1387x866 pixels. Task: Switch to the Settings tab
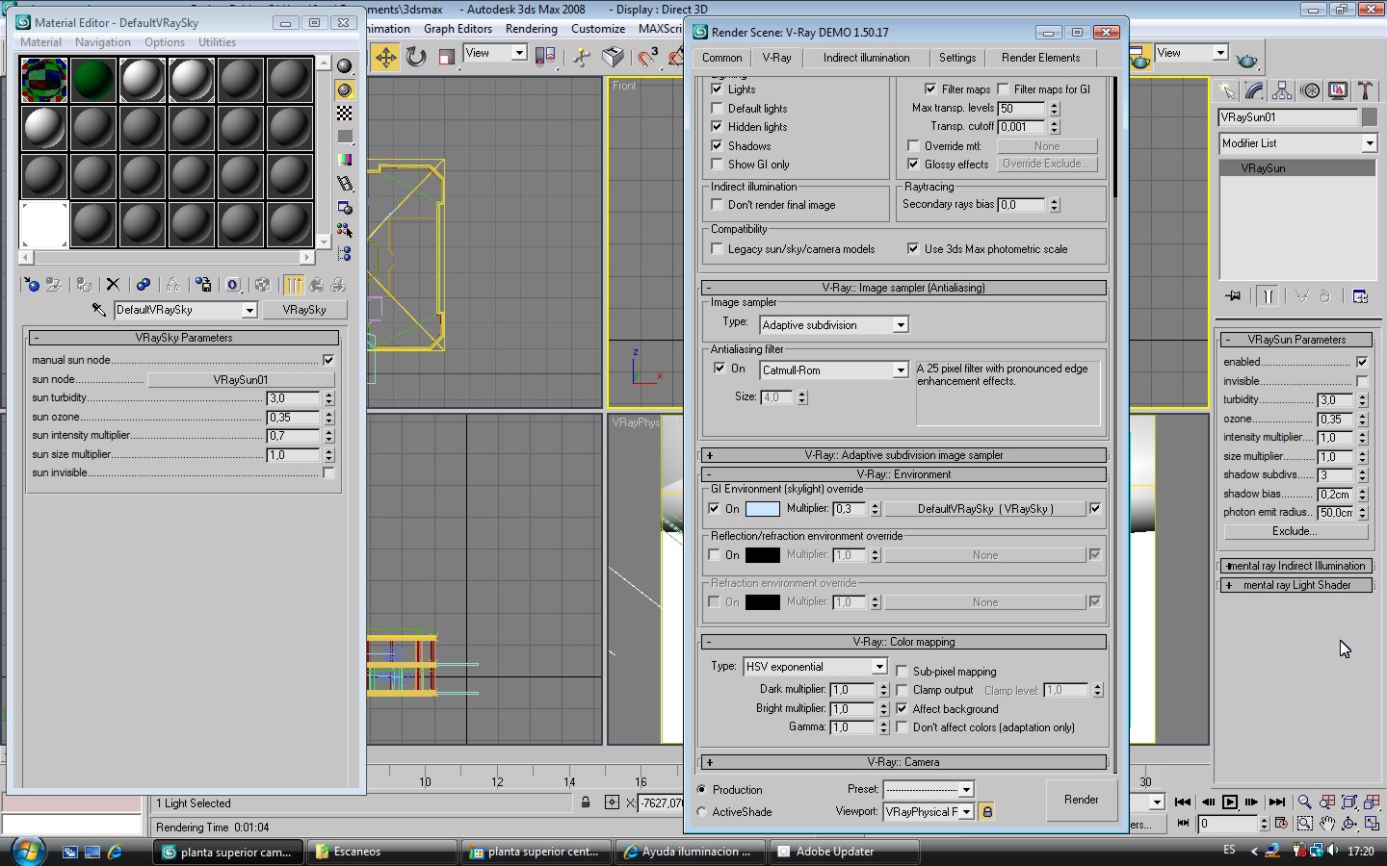pyautogui.click(x=957, y=58)
